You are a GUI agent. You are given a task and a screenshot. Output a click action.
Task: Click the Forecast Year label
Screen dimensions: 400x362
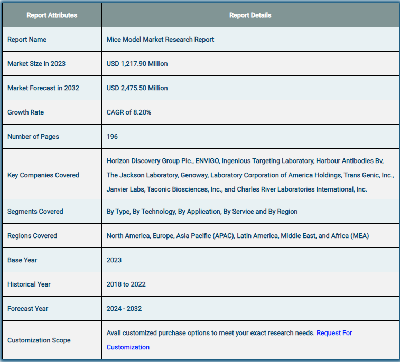28,309
